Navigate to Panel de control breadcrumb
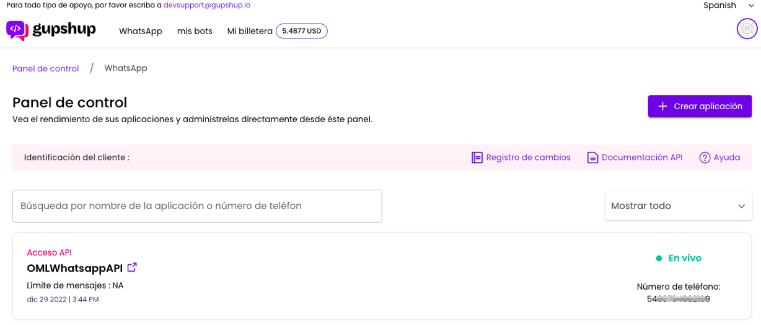Image resolution: width=761 pixels, height=325 pixels. pyautogui.click(x=45, y=68)
